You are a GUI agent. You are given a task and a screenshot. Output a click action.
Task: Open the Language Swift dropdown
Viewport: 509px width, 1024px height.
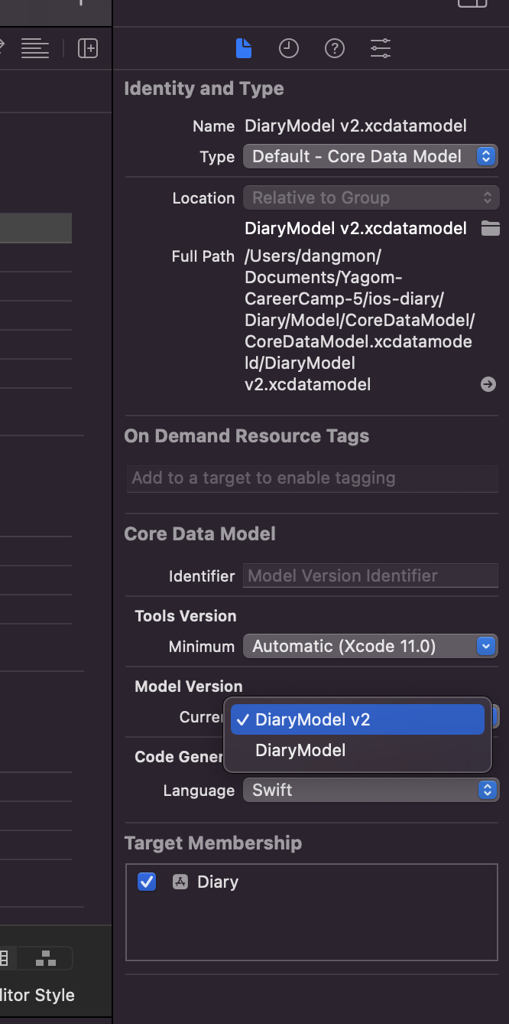click(x=371, y=790)
